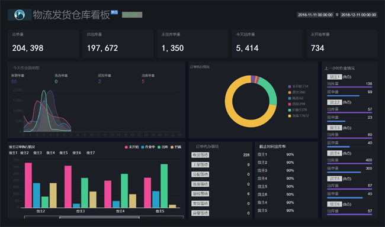The width and height of the screenshot is (385, 227).
Task: Click 货主3 button in hourly panel
Action: pos(335,128)
